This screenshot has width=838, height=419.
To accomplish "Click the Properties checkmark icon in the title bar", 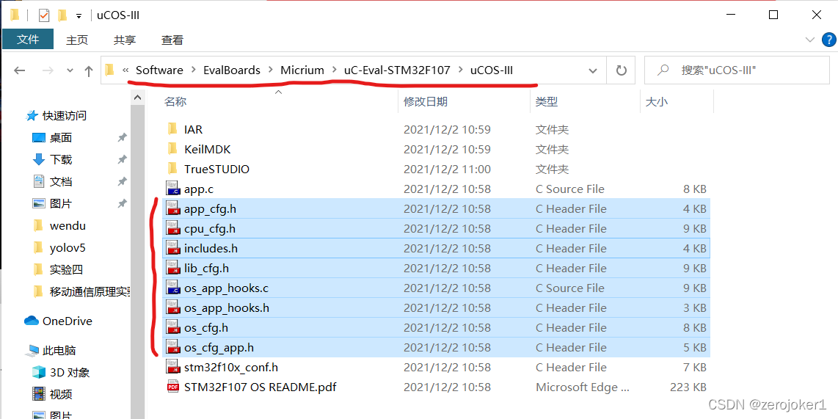I will pos(44,15).
